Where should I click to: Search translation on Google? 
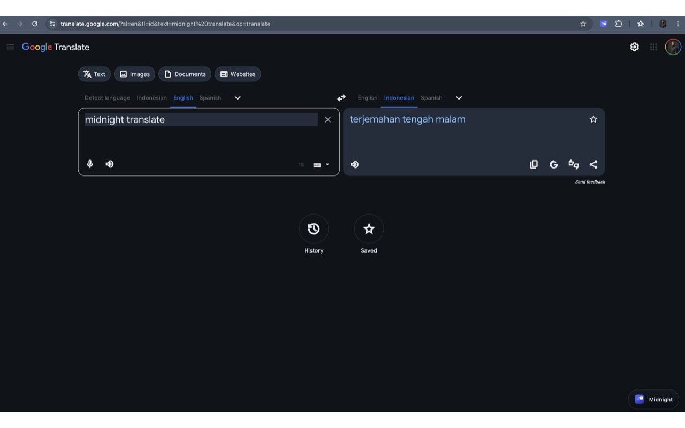[554, 164]
